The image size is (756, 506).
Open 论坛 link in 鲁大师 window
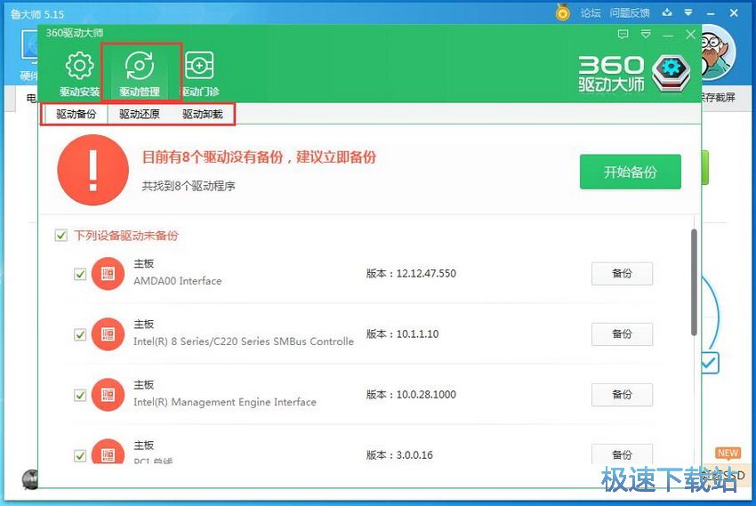[x=591, y=13]
